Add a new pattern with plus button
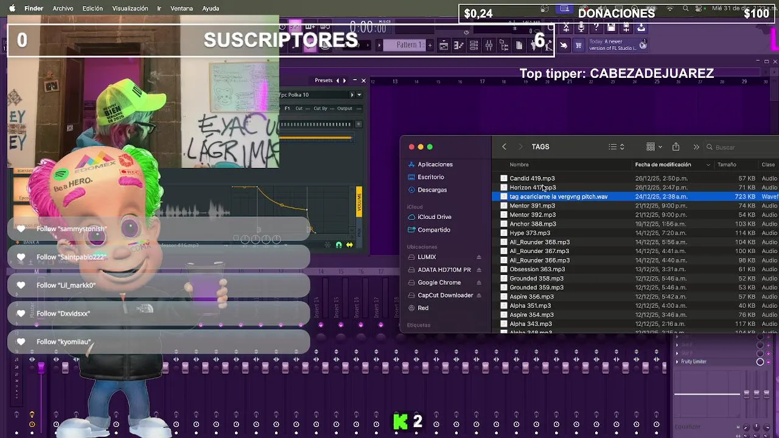The width and height of the screenshot is (779, 438). tap(430, 45)
